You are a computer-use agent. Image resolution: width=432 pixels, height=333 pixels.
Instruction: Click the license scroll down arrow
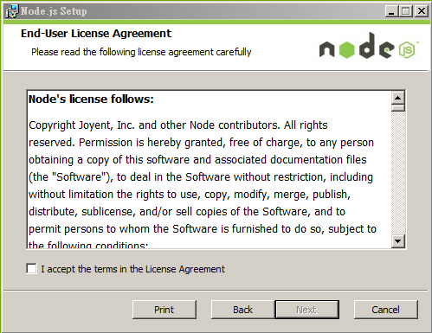click(398, 241)
